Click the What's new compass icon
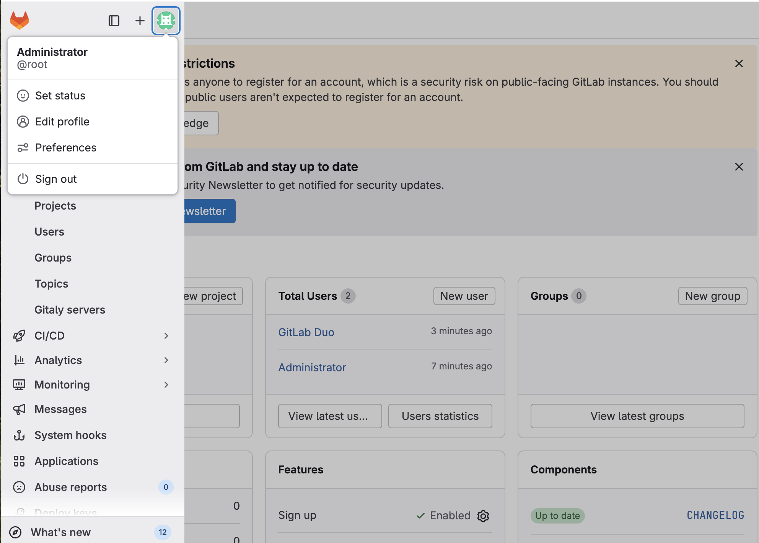Image resolution: width=759 pixels, height=543 pixels. pos(15,532)
